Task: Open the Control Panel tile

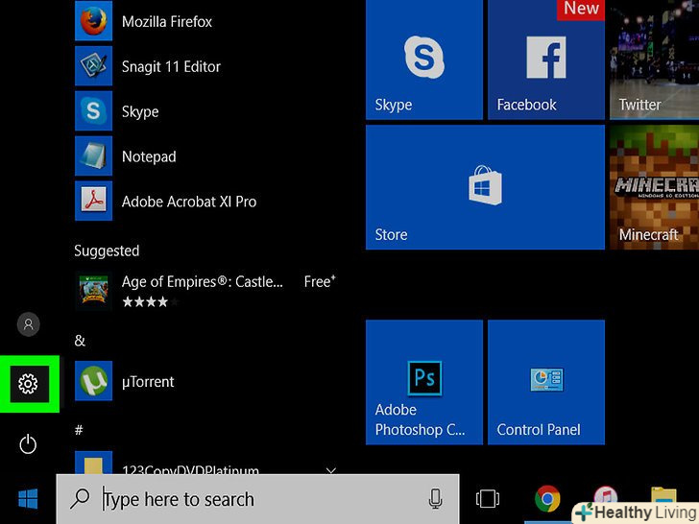Action: point(545,382)
